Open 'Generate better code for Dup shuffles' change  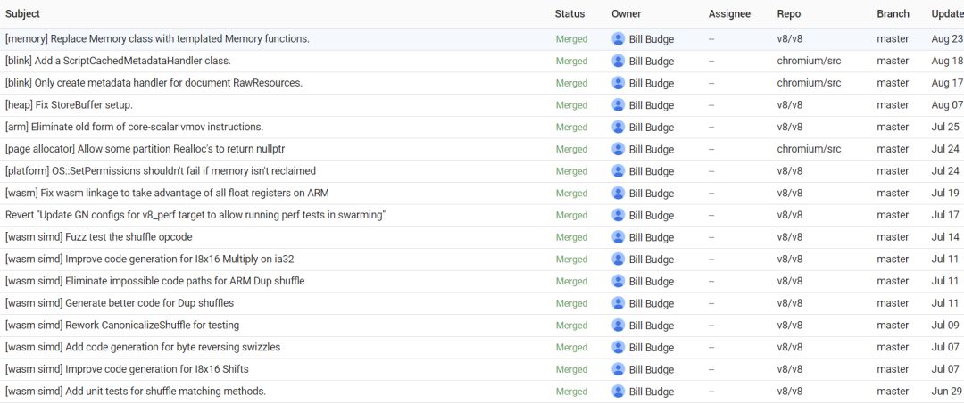point(120,303)
